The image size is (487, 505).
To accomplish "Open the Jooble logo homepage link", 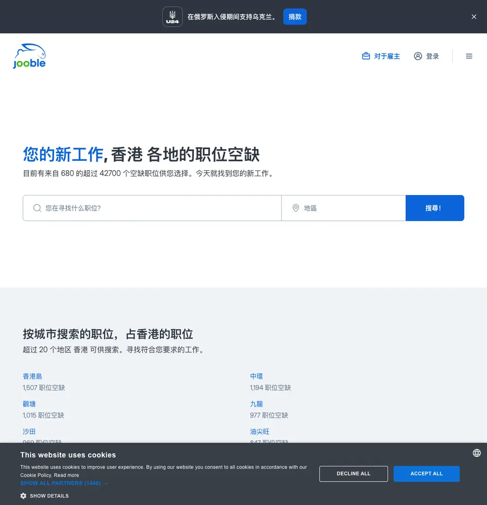I will [x=29, y=56].
